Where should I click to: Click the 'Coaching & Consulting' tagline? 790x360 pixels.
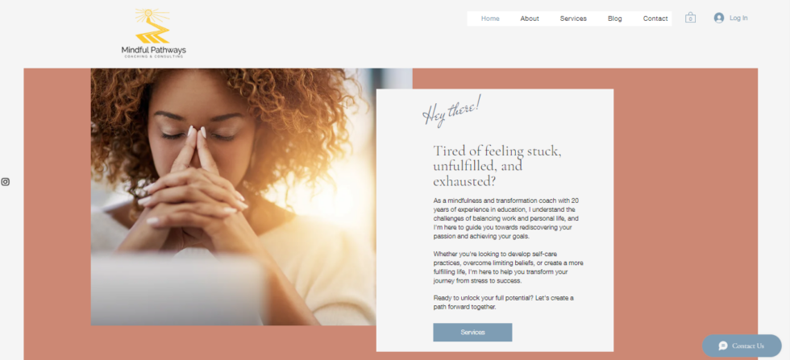click(154, 56)
